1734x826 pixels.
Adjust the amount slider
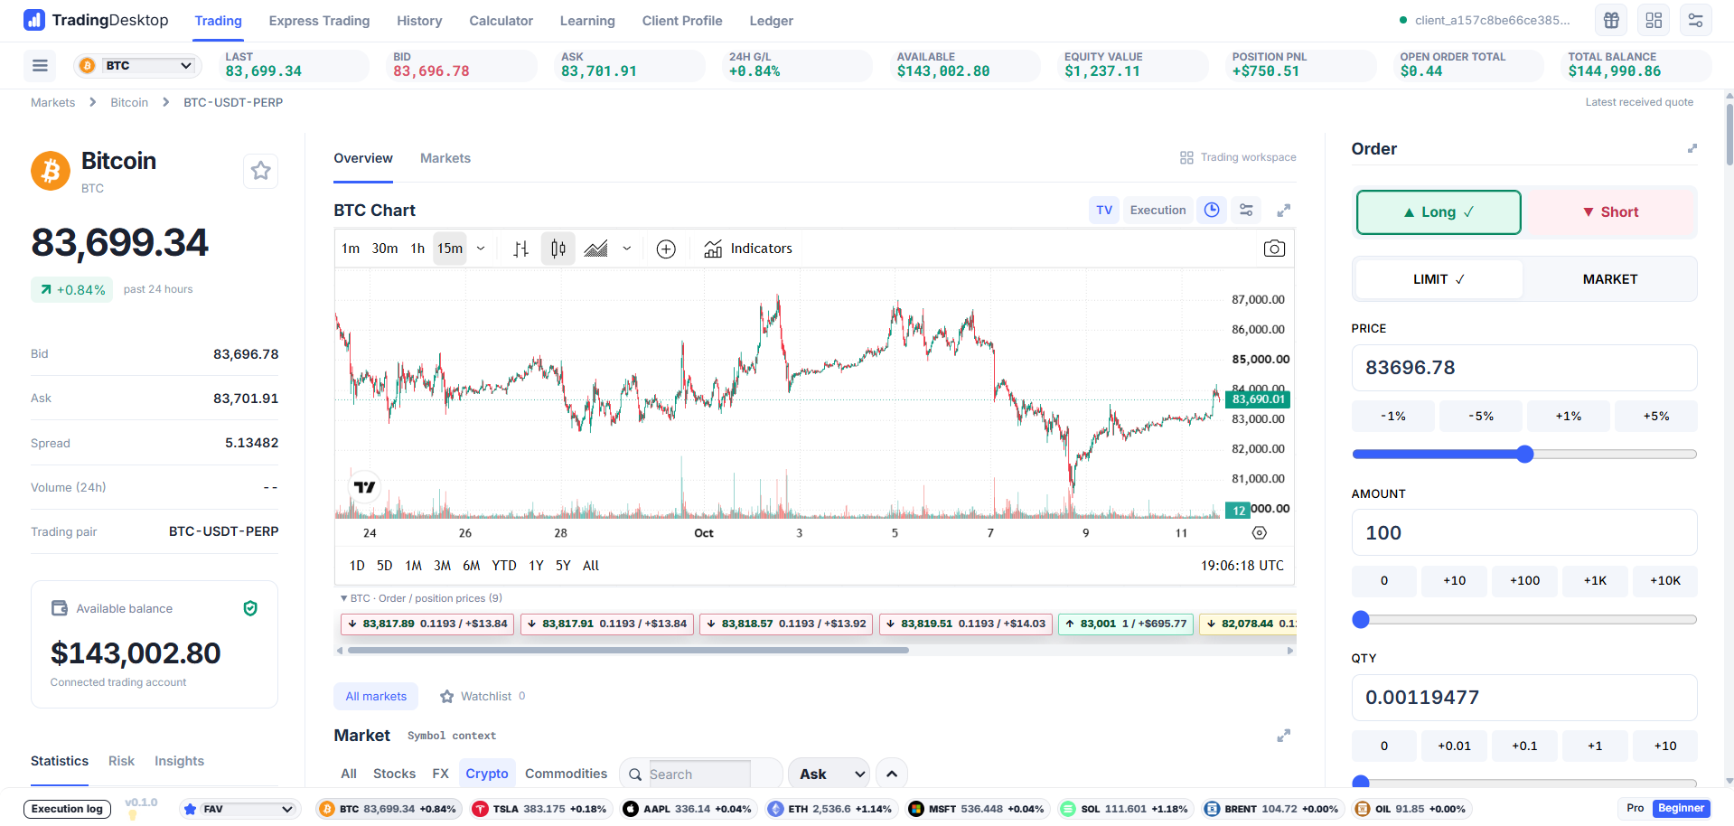pos(1524,620)
